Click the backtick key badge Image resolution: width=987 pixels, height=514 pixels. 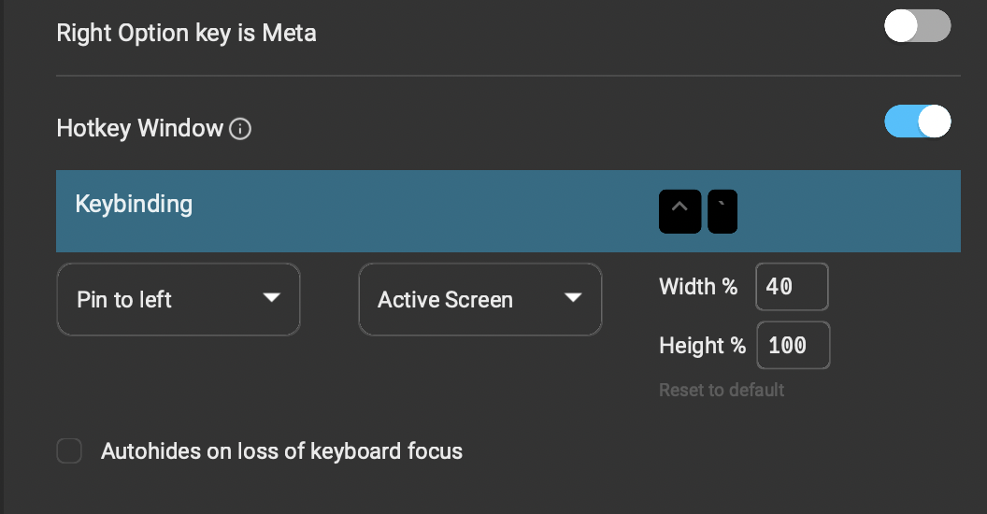722,211
